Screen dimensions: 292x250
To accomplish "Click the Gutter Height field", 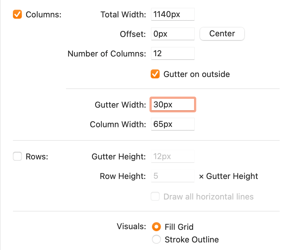I will click(x=173, y=156).
